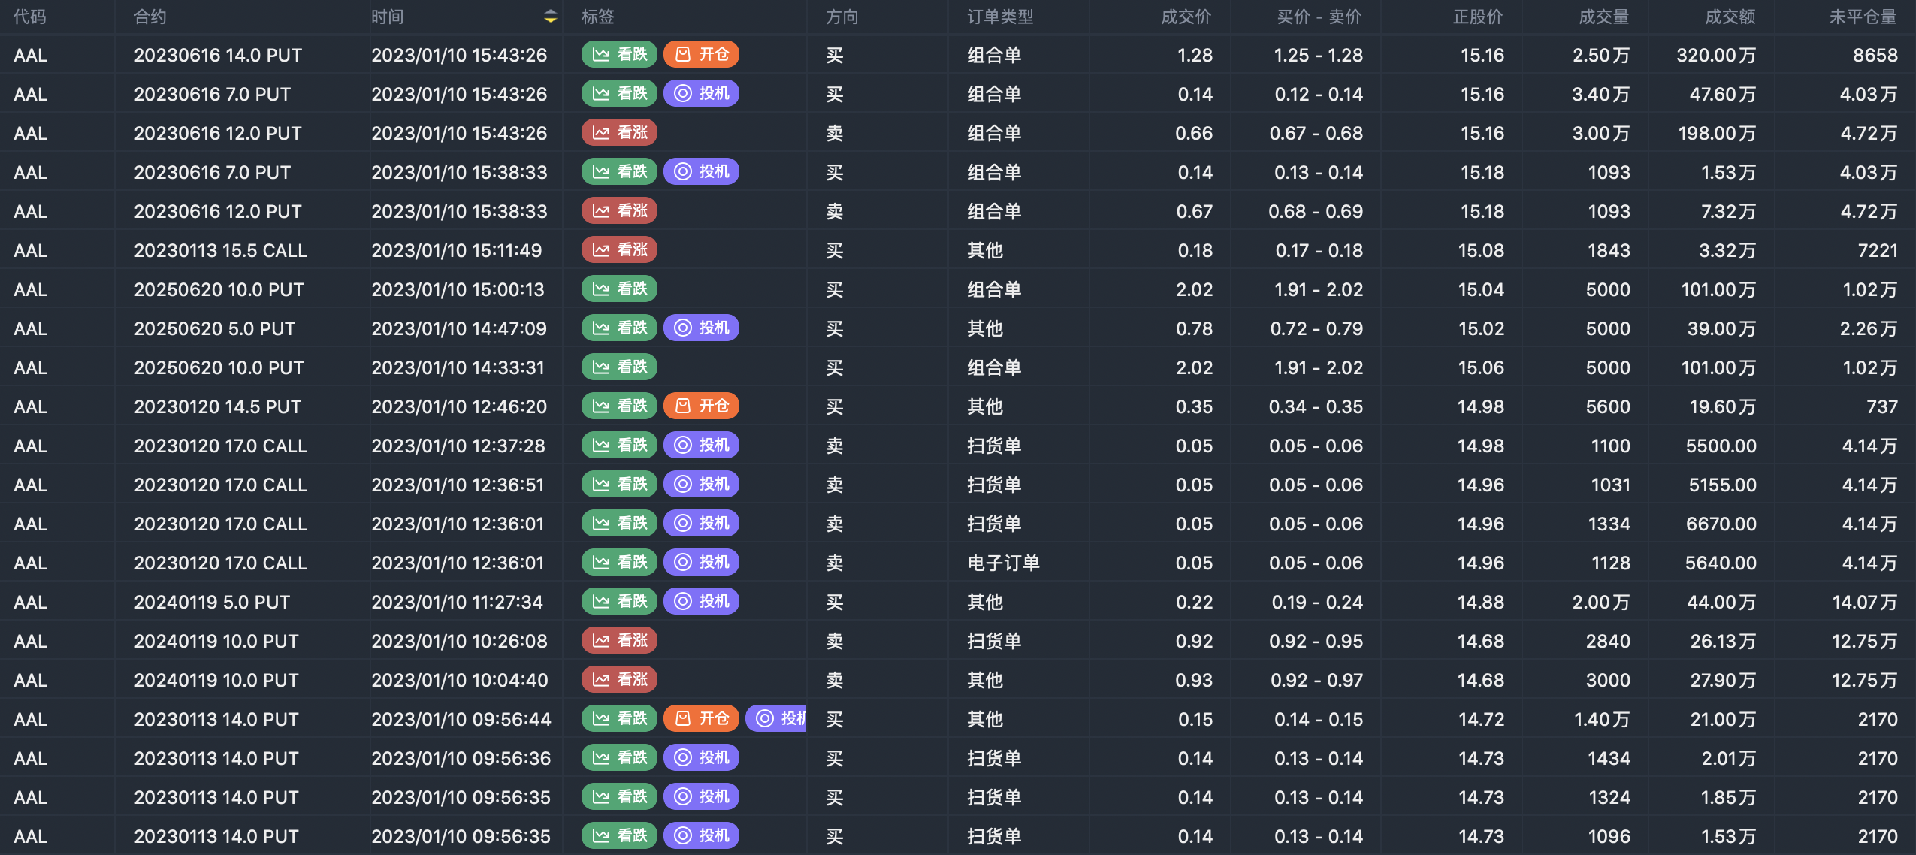Click 看跌 tag on 17.0 CALL 12:36:51 row

pyautogui.click(x=620, y=484)
